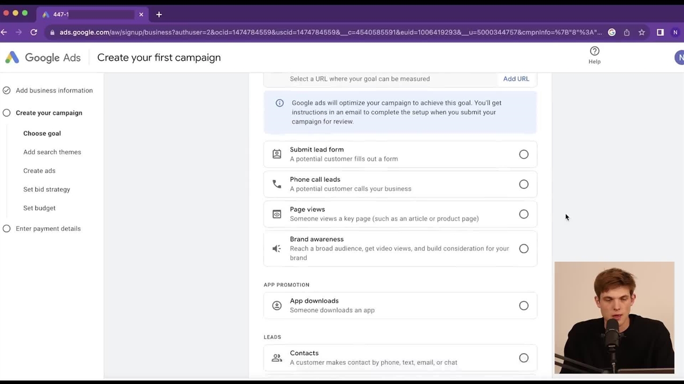Click the App downloads icon
Viewport: 684px width, 384px height.
[x=277, y=306]
